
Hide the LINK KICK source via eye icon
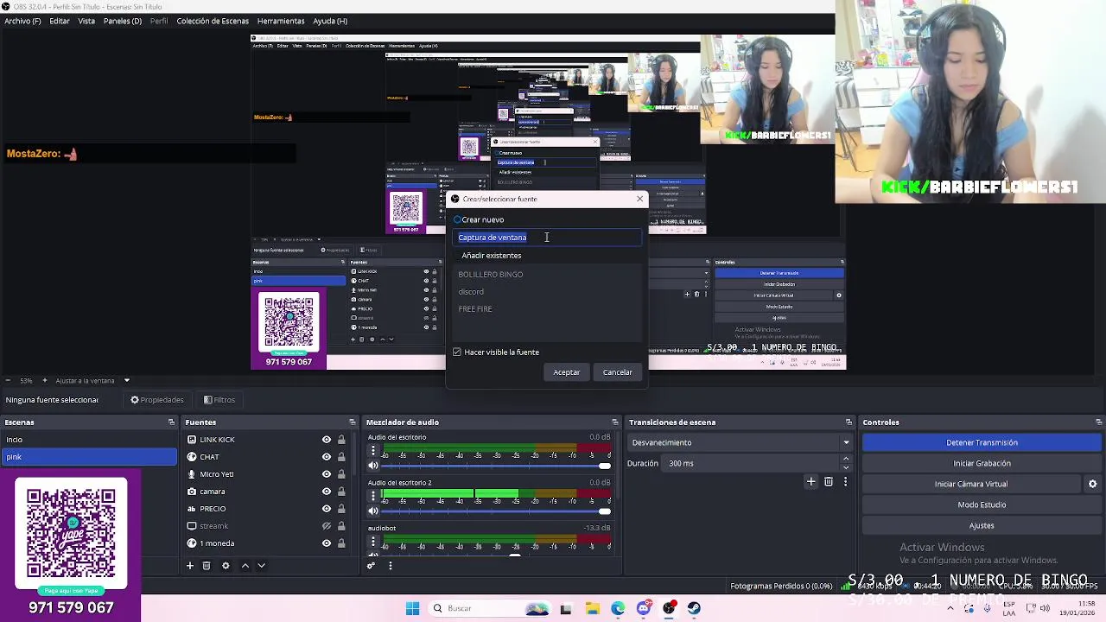point(327,440)
